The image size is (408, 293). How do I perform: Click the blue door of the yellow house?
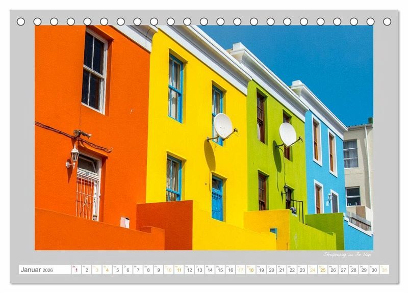coord(217,198)
